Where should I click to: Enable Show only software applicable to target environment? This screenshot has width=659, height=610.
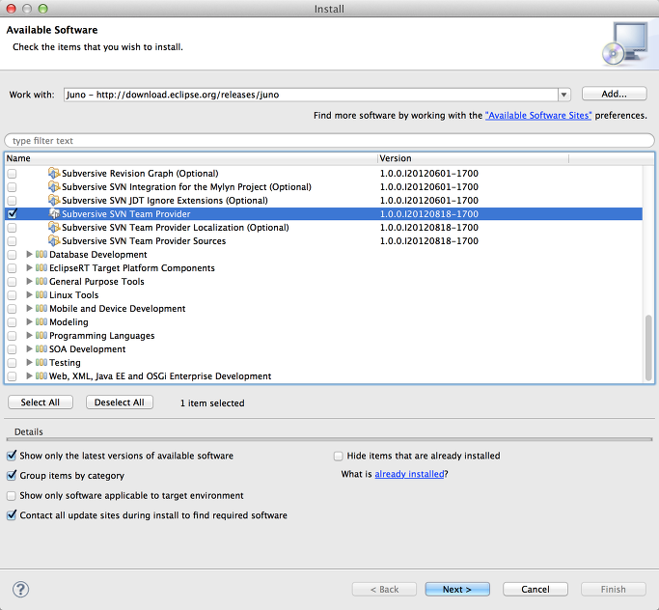(x=12, y=496)
